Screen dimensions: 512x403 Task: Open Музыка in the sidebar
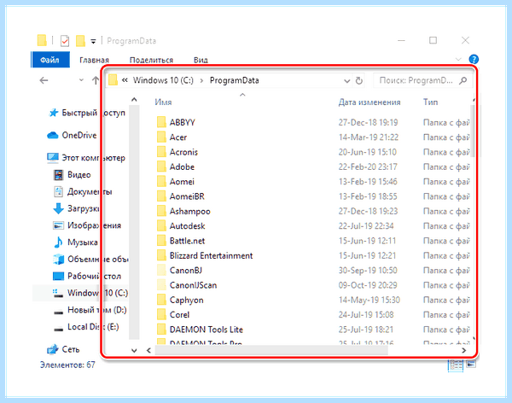pos(75,242)
